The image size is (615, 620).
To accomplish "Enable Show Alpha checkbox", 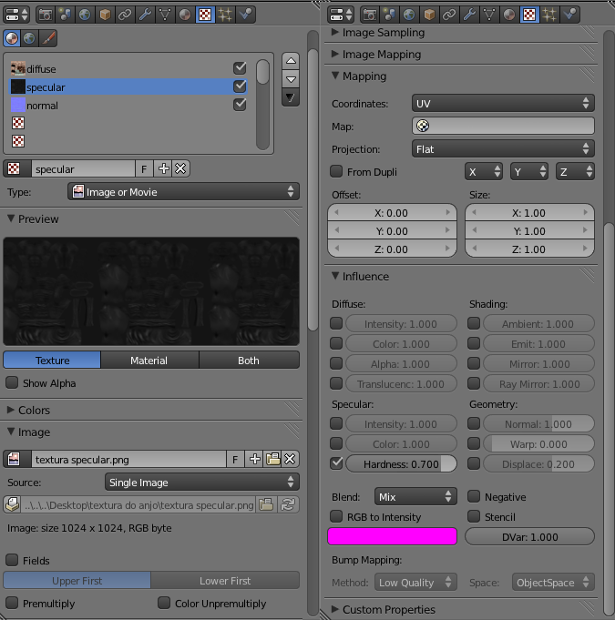I will (x=12, y=382).
